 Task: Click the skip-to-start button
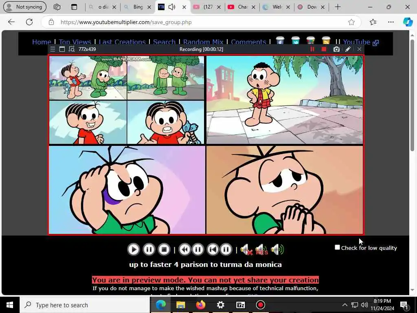(213, 249)
